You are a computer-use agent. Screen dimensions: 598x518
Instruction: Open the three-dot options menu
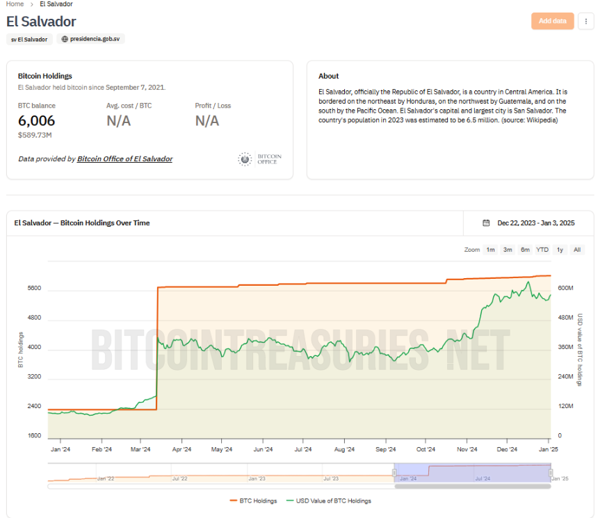pyautogui.click(x=585, y=22)
